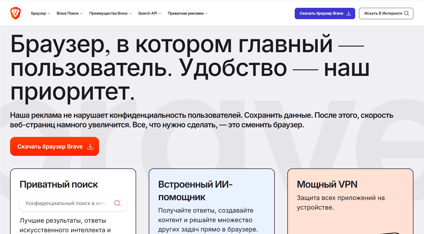Open the "Приватная реклама" dropdown
424x234 pixels.
tap(206, 13)
